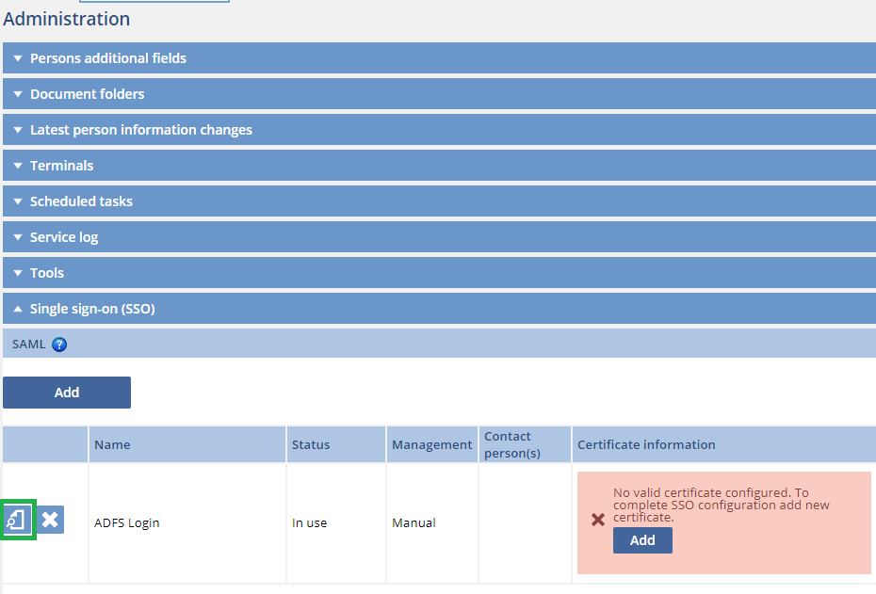
Task: Select the SAML header bar
Action: (438, 344)
